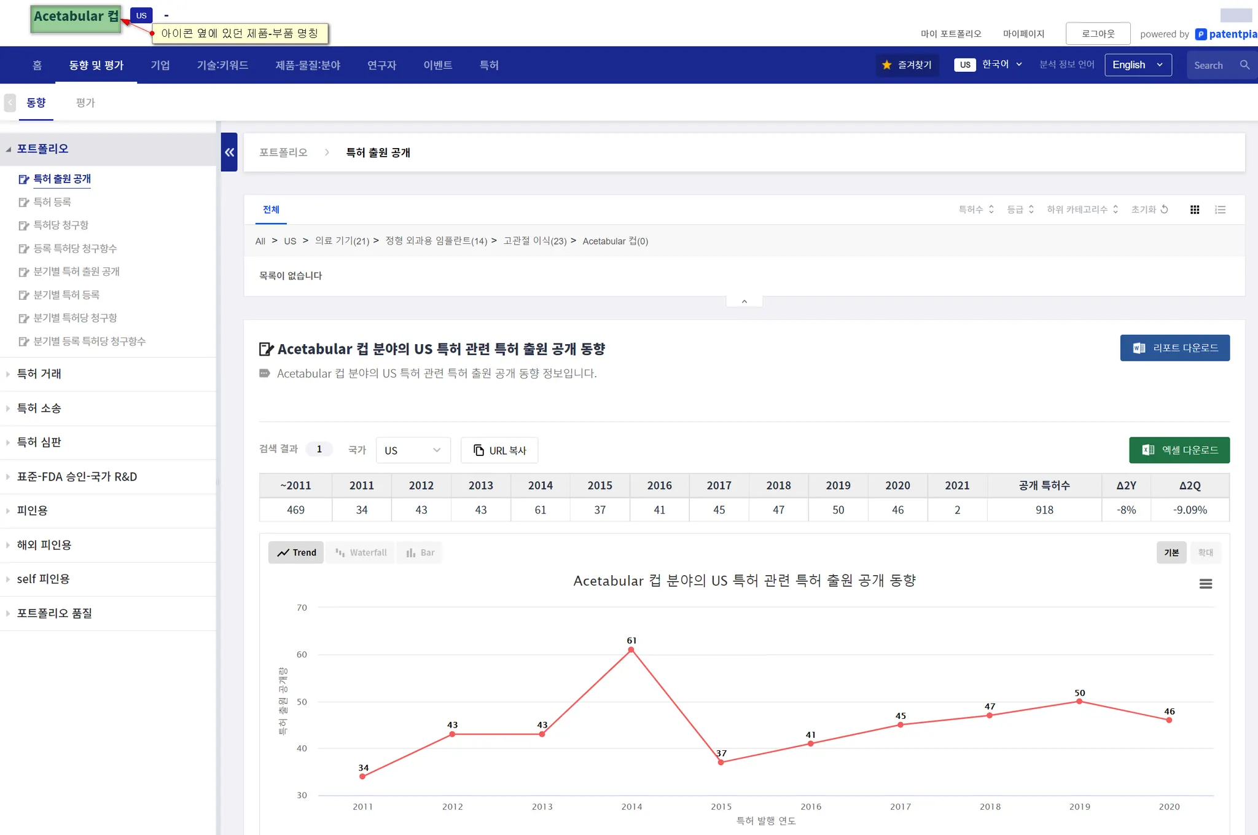1258x835 pixels.
Task: Open the 연구자 menu in navigation bar
Action: (381, 65)
